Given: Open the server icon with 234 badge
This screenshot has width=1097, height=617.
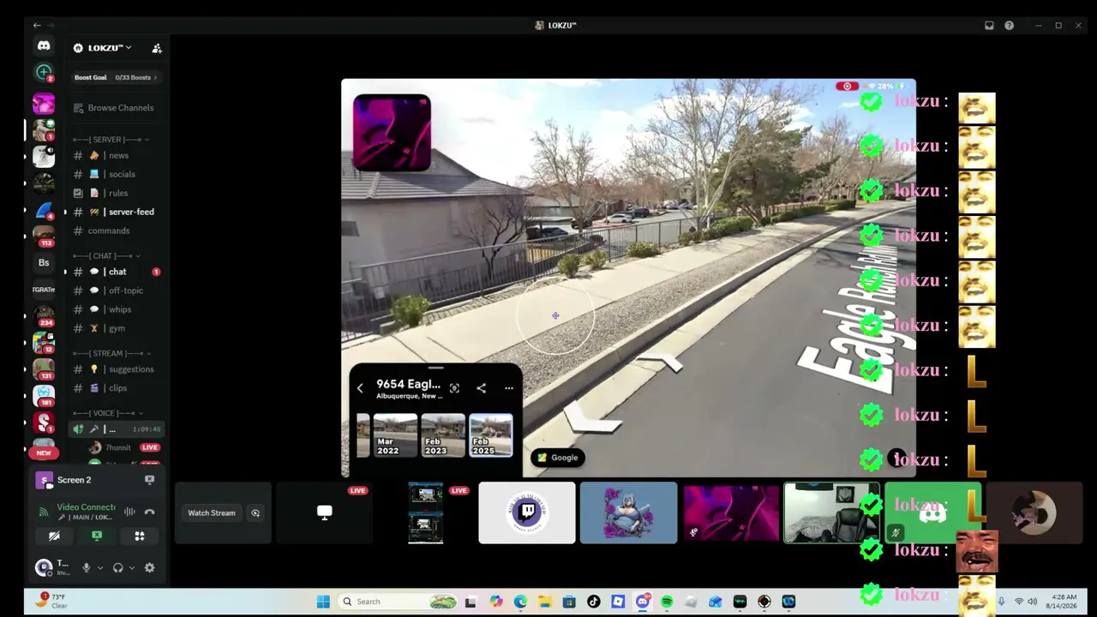Looking at the screenshot, I should (44, 314).
